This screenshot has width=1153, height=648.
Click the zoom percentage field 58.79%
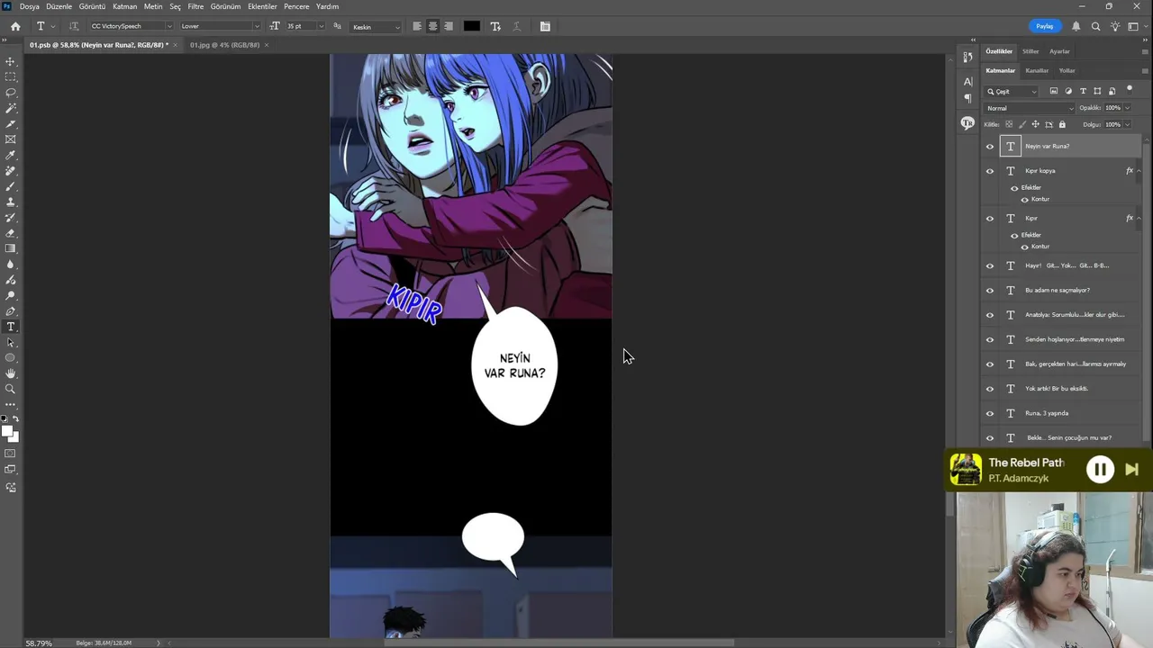tap(39, 643)
